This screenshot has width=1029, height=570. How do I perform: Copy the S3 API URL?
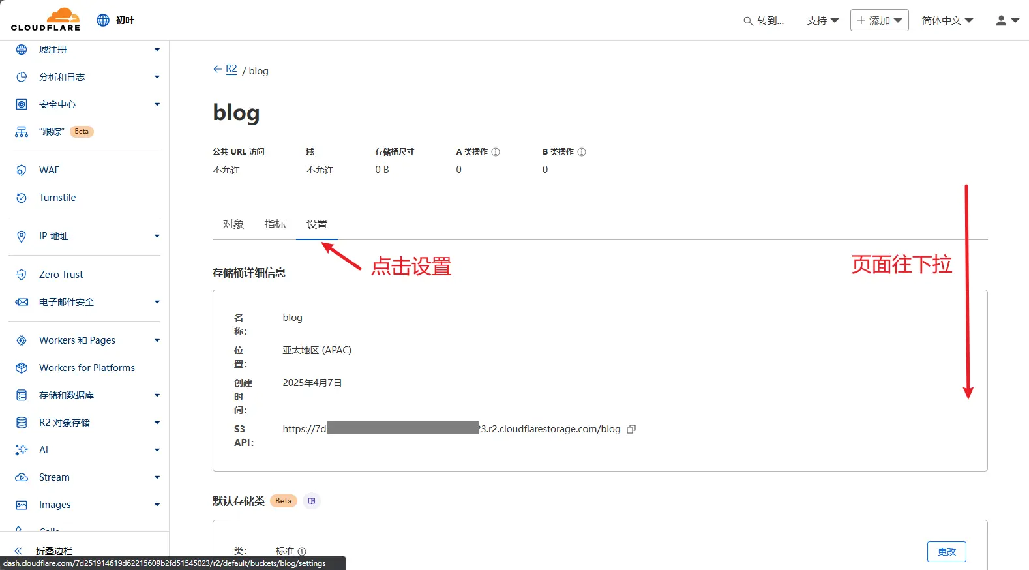pos(631,429)
